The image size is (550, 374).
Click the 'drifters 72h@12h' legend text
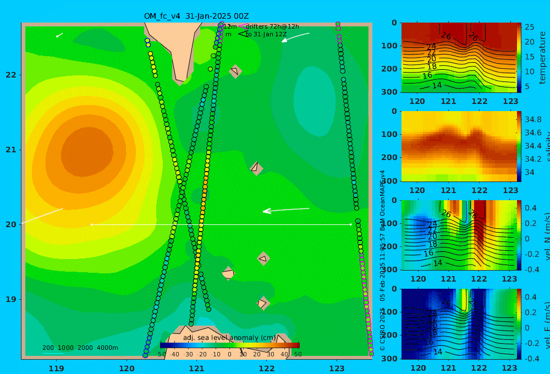click(x=273, y=26)
